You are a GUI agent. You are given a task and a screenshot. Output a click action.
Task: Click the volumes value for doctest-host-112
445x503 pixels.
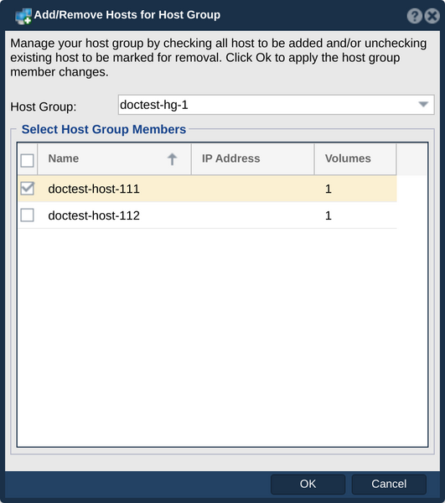click(x=329, y=215)
